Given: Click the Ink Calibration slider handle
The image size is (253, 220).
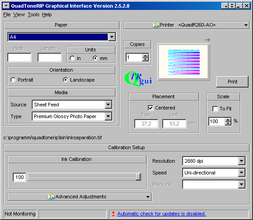Looking at the screenshot, I should pyautogui.click(x=138, y=177).
